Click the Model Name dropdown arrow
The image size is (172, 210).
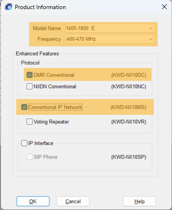point(150,28)
